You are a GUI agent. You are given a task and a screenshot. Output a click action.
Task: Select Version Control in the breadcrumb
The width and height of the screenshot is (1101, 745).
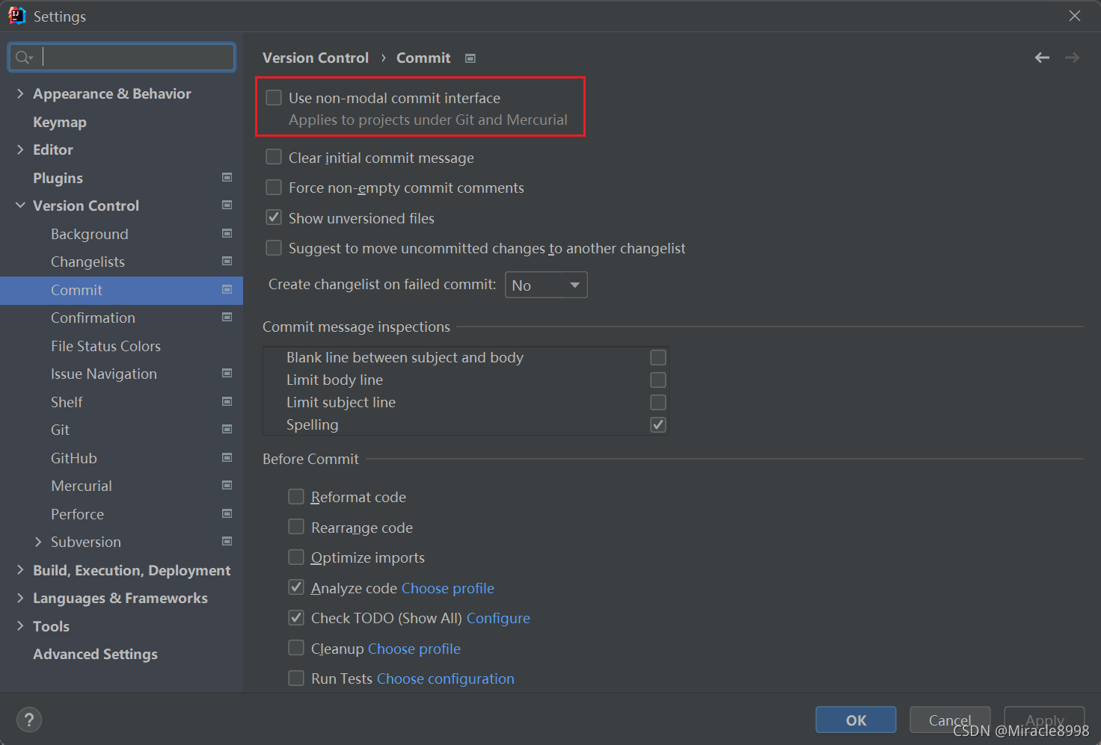[315, 58]
